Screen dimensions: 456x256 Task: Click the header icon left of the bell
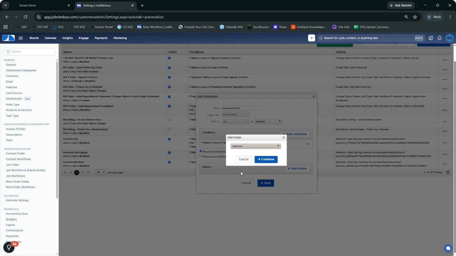(431, 38)
